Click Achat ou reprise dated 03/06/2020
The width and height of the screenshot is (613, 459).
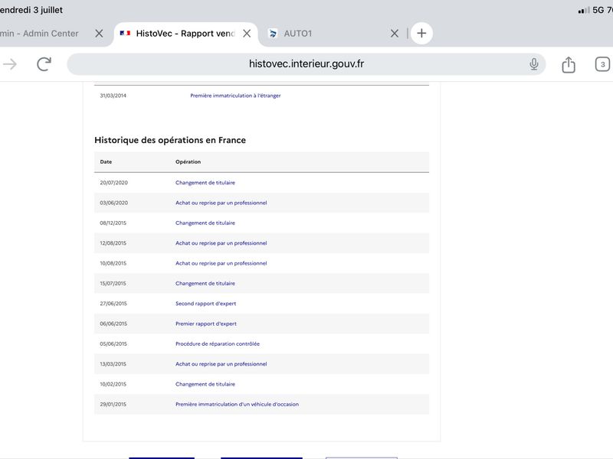(221, 203)
